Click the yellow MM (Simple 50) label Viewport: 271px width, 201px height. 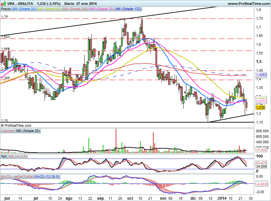click(49, 9)
